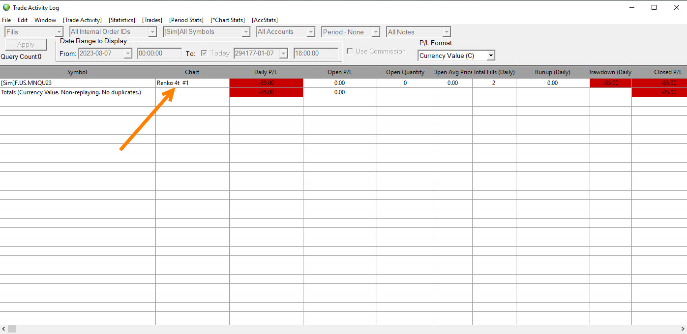Click the Open Quantity column header

[x=405, y=72]
